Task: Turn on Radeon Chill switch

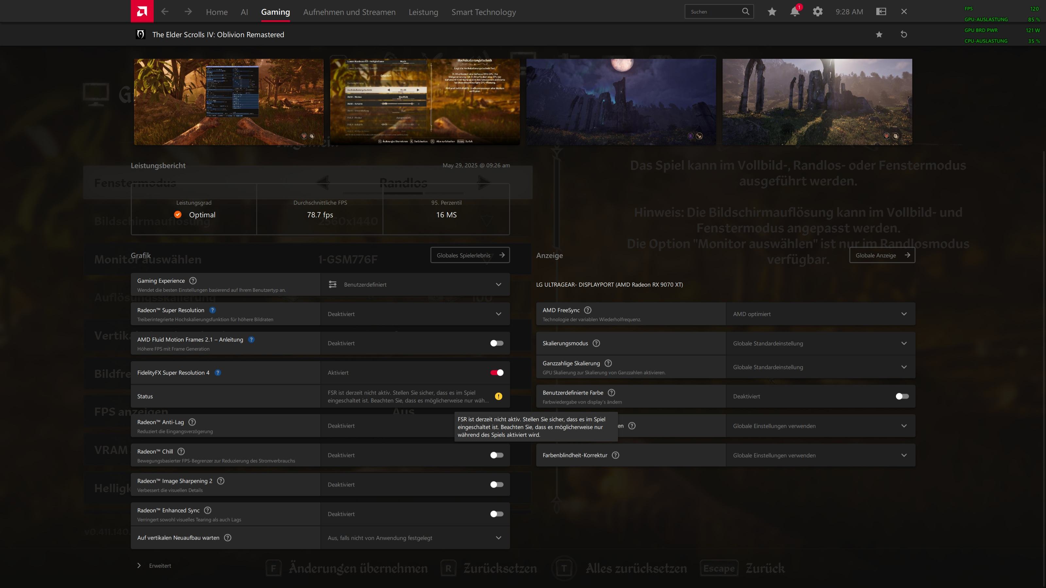Action: 497,455
